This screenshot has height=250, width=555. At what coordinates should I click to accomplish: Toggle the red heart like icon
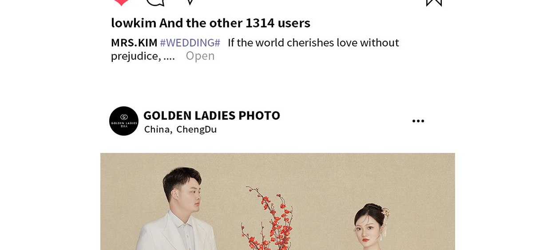[121, 2]
